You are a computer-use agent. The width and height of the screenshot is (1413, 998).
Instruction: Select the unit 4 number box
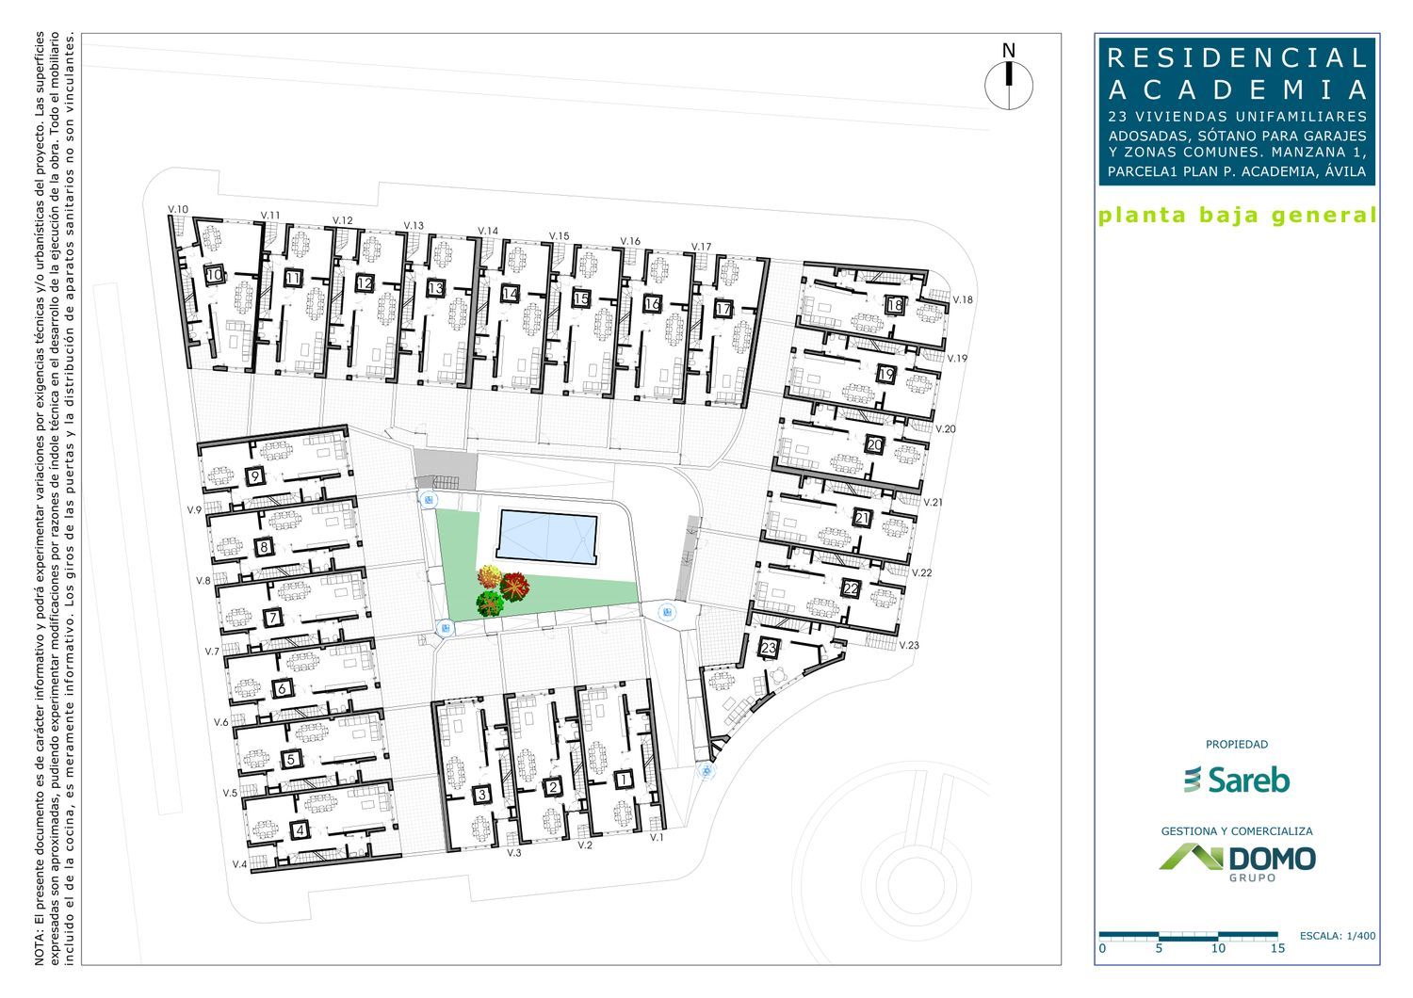click(x=300, y=829)
